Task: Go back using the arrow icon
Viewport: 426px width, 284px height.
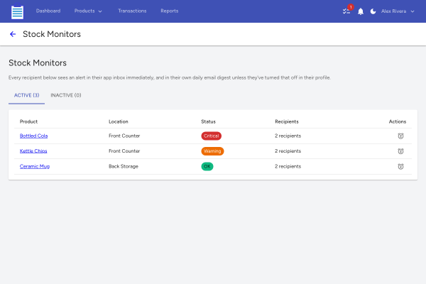Action: [13, 34]
